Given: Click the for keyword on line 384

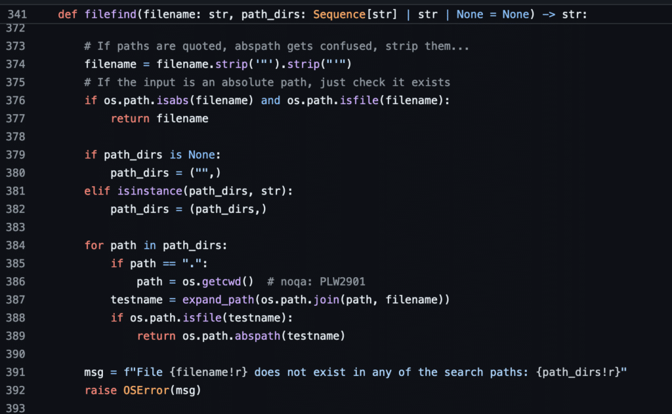Looking at the screenshot, I should coord(93,245).
